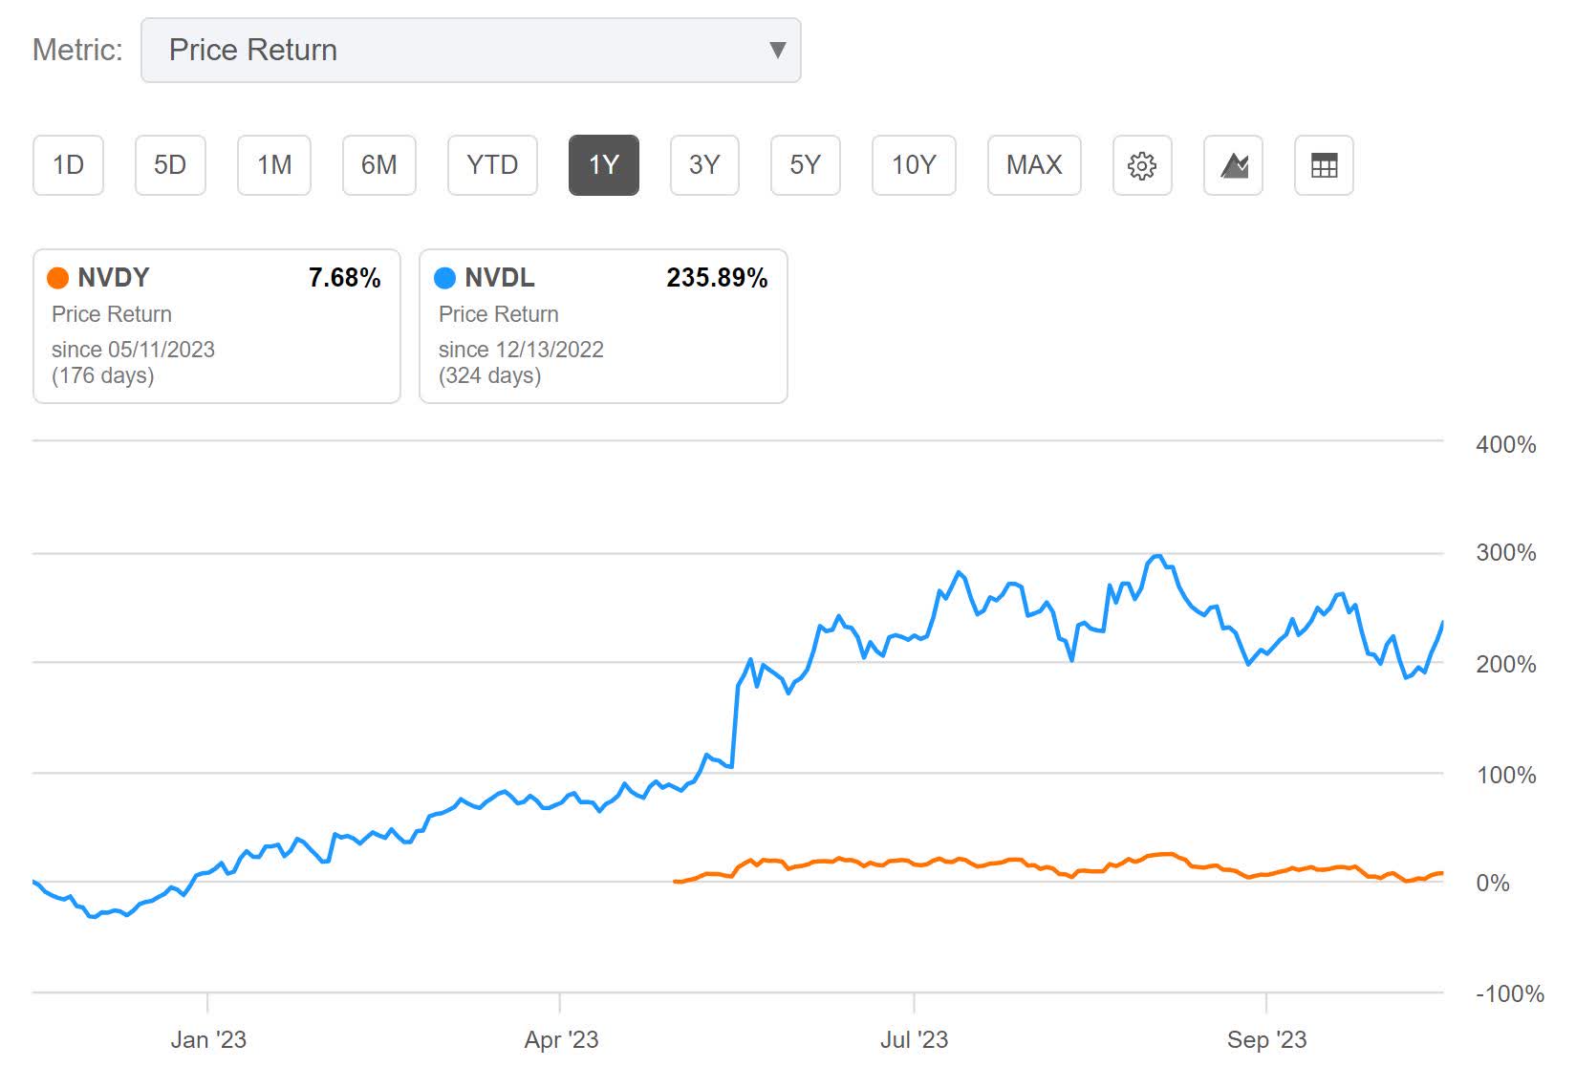The width and height of the screenshot is (1576, 1088).
Task: Switch to the YTD tab
Action: 492,164
